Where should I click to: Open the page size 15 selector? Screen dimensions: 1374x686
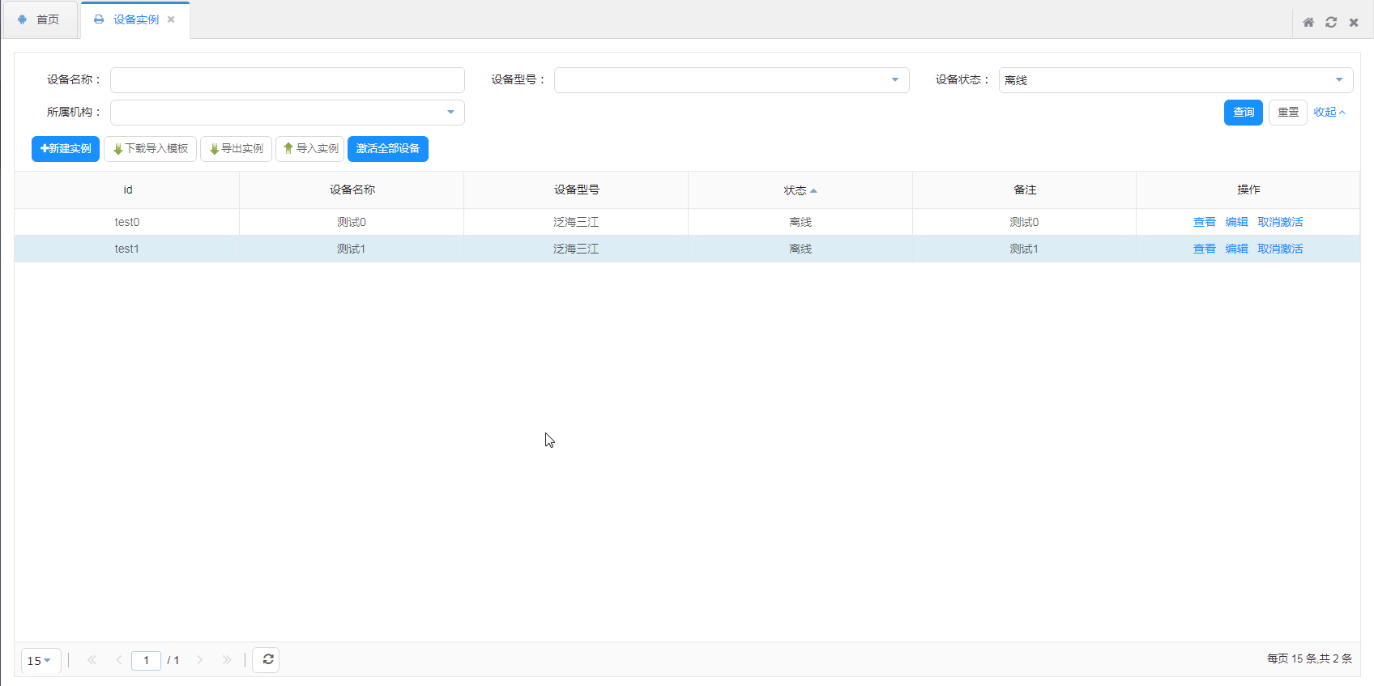[40, 661]
